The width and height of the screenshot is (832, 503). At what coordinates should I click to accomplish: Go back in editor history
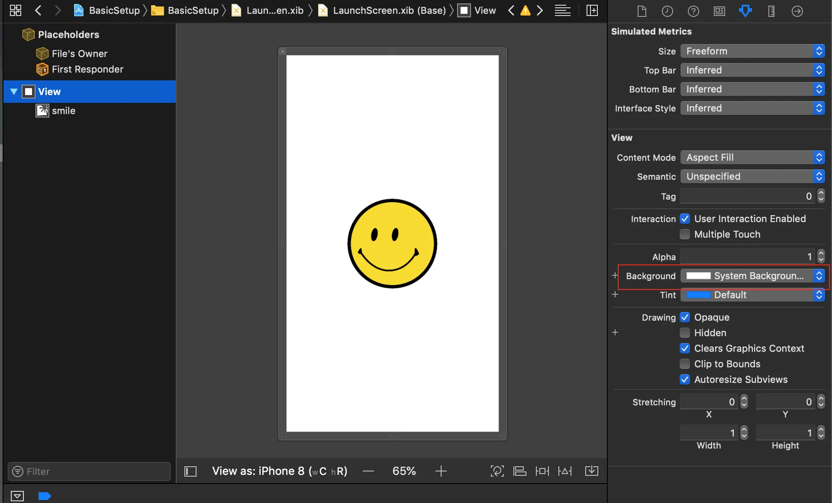[x=39, y=10]
